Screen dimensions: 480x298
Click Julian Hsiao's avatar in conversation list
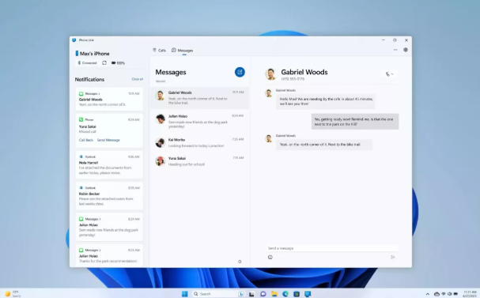[x=160, y=119]
